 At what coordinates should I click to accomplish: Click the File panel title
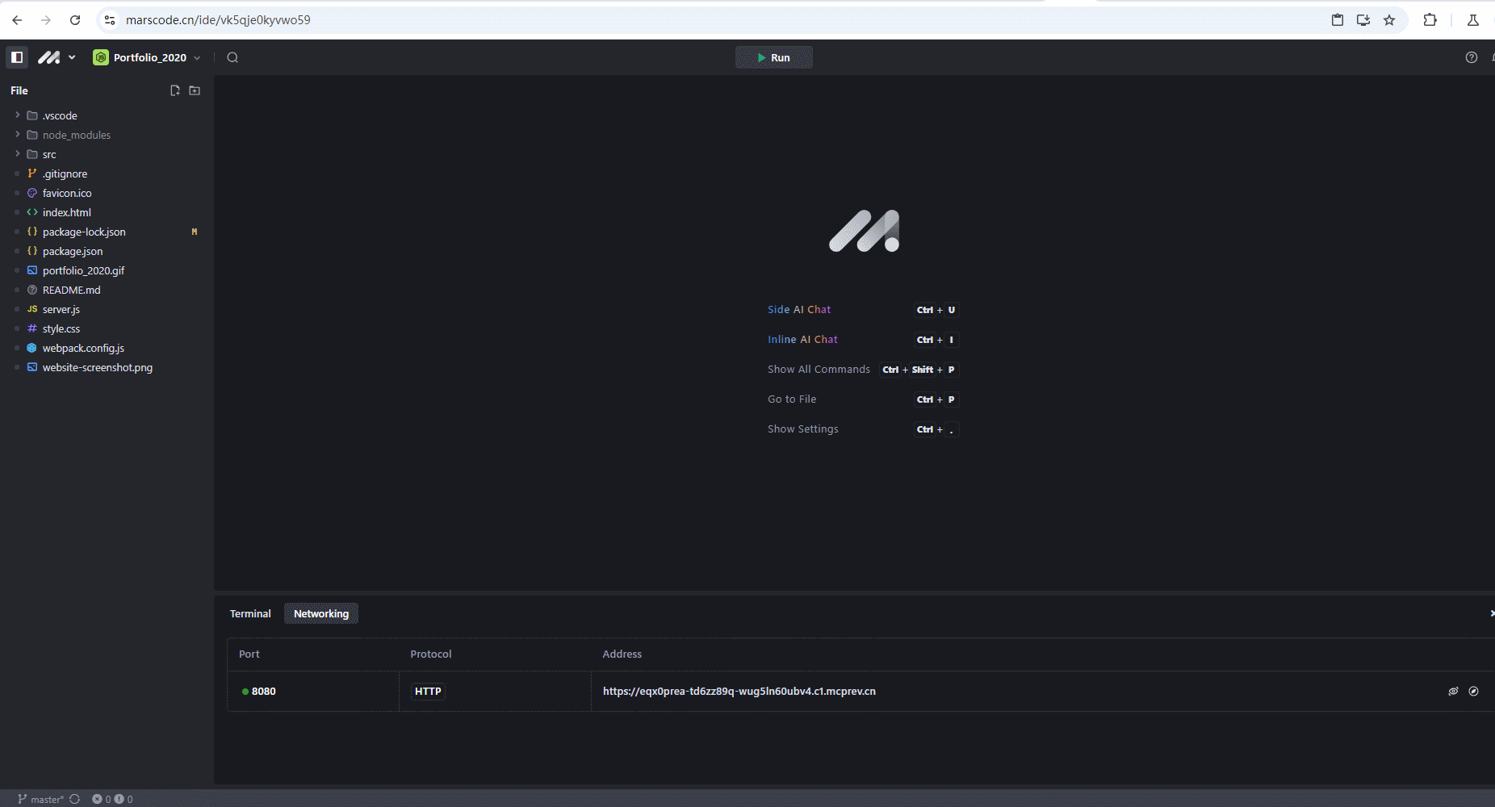pyautogui.click(x=19, y=91)
